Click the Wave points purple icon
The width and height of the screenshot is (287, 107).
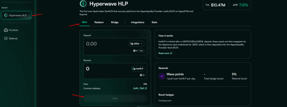(162, 76)
